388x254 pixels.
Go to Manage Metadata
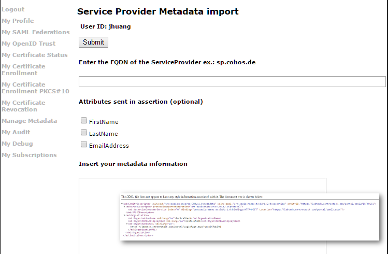29,121
